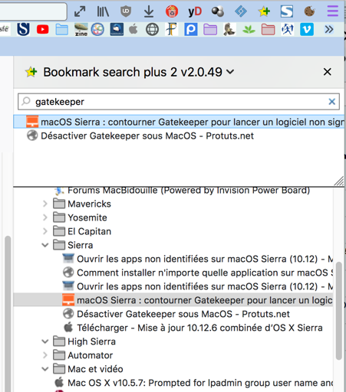
Task: Open the globe bookmark in bookmarks bar
Action: [x=152, y=30]
